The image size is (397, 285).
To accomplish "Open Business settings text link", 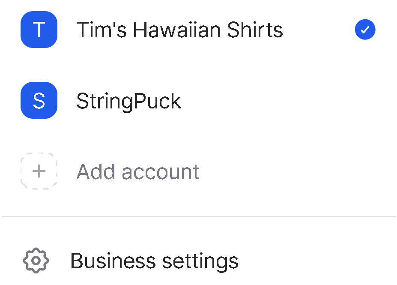I will (x=155, y=261).
